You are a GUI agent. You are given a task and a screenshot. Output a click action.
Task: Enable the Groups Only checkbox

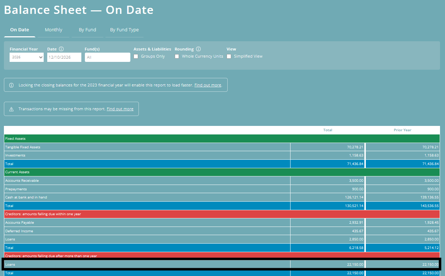[x=136, y=56]
